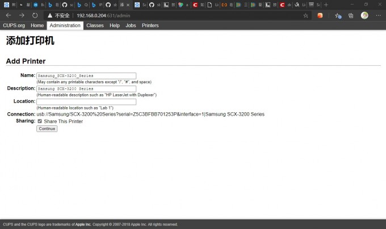386x229 pixels.
Task: Minimize the browser window
Action: point(352,5)
